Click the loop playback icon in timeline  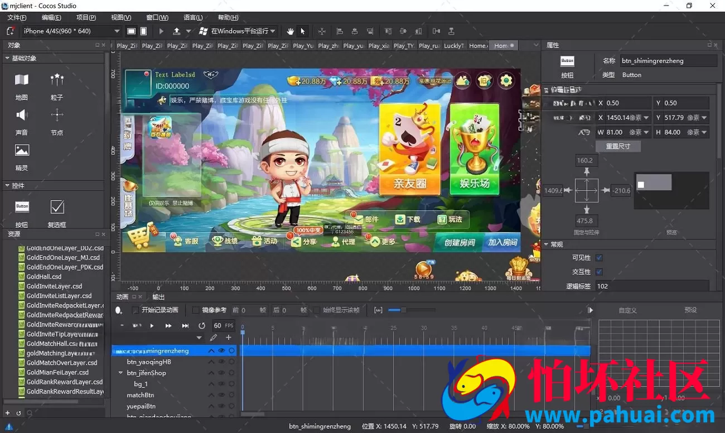(x=202, y=325)
